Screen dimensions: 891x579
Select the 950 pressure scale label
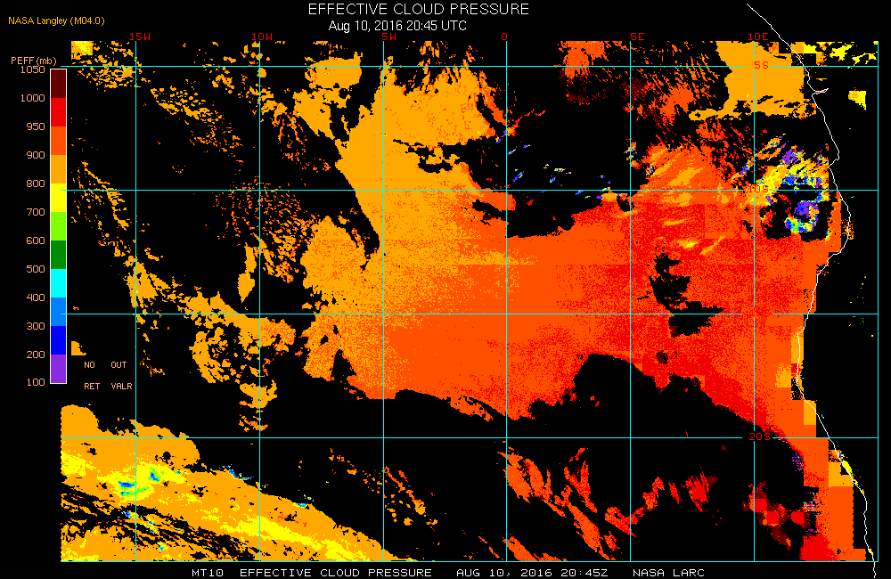[36, 126]
